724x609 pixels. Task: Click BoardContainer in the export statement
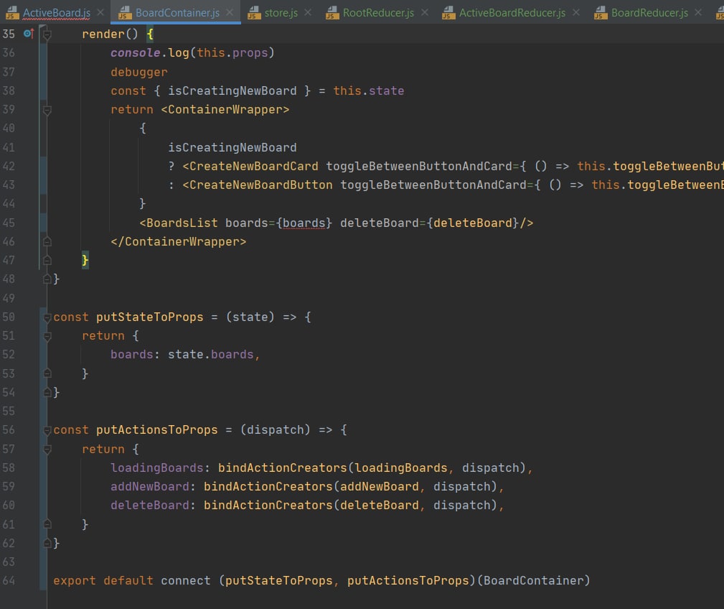coord(533,581)
